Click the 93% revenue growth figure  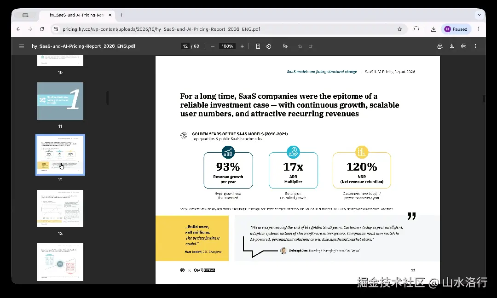coord(228,167)
